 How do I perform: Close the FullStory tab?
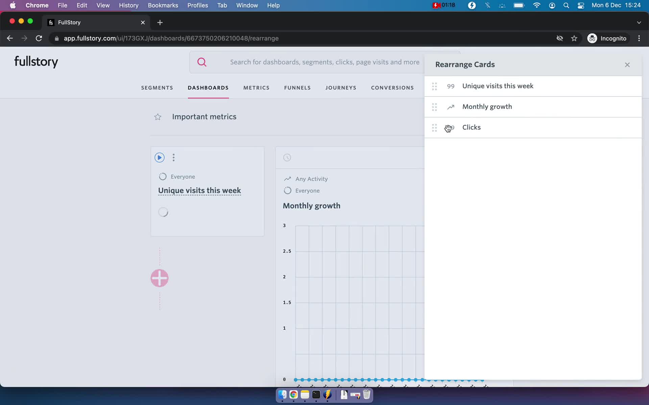143,22
